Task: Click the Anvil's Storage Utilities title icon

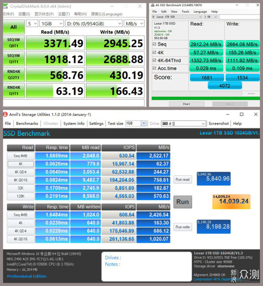Action: pyautogui.click(x=5, y=114)
